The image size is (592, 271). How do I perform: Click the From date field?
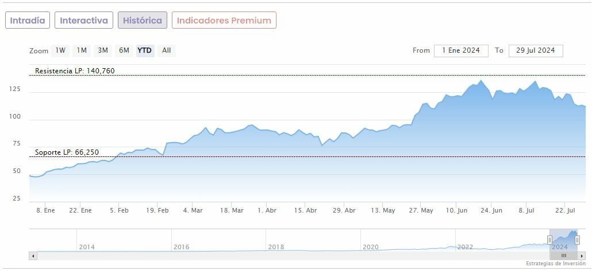click(461, 50)
